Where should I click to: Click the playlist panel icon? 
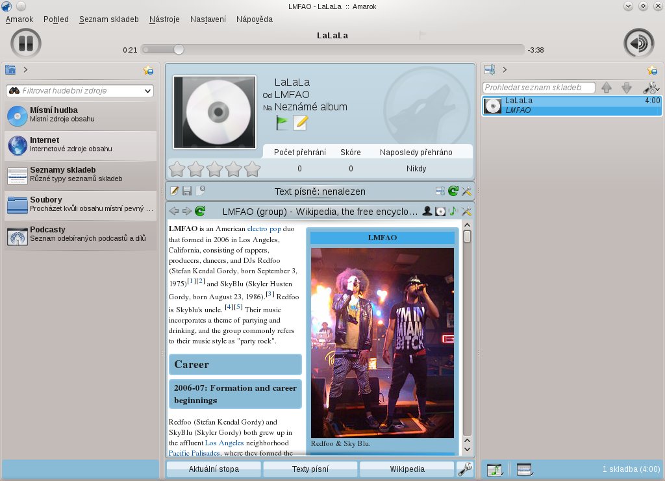tap(490, 69)
